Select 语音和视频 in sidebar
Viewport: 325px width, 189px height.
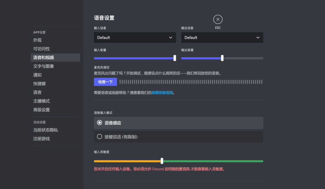[x=55, y=57]
